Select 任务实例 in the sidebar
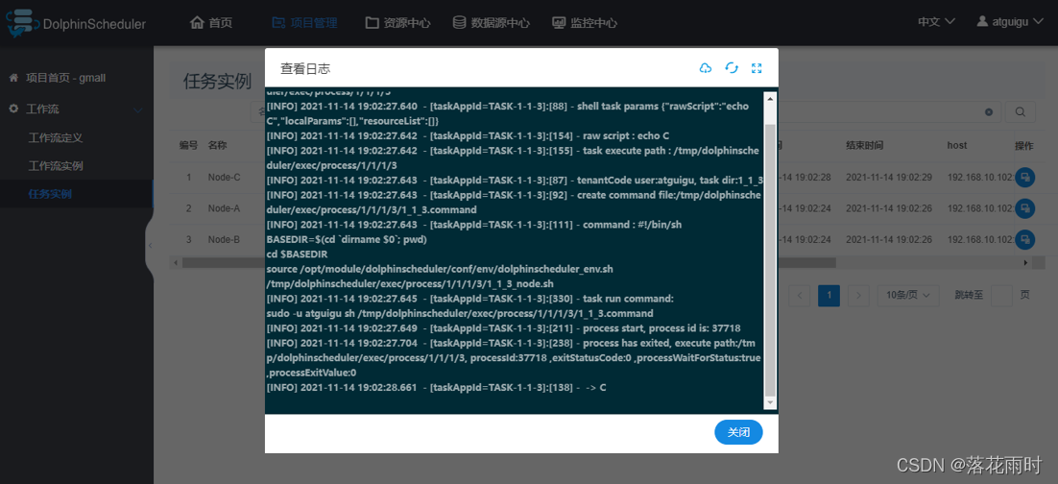The width and height of the screenshot is (1058, 484). tap(50, 194)
